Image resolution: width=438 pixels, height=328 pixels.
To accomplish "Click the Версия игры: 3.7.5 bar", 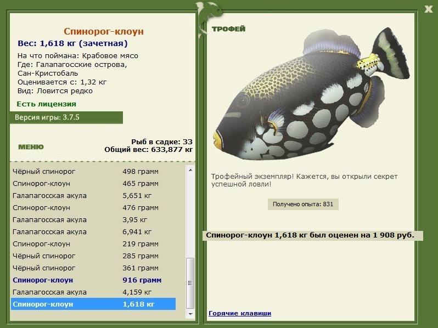I will click(66, 117).
